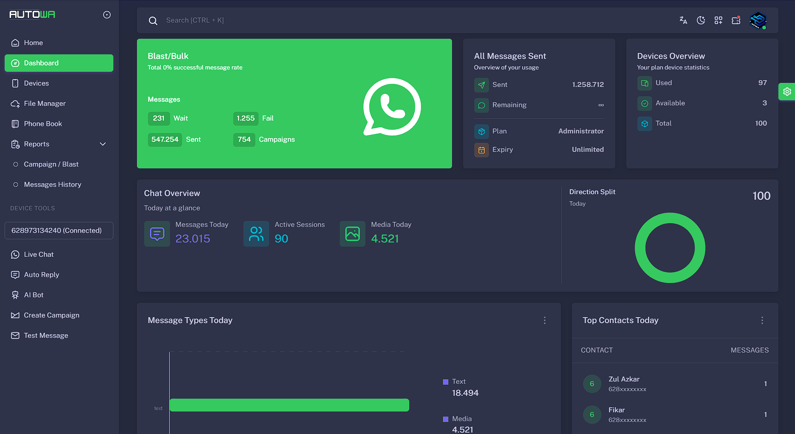Open the user profile avatar
This screenshot has width=795, height=434.
[758, 20]
